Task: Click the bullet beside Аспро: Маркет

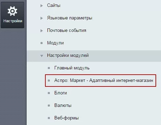Action: [x=49, y=81]
